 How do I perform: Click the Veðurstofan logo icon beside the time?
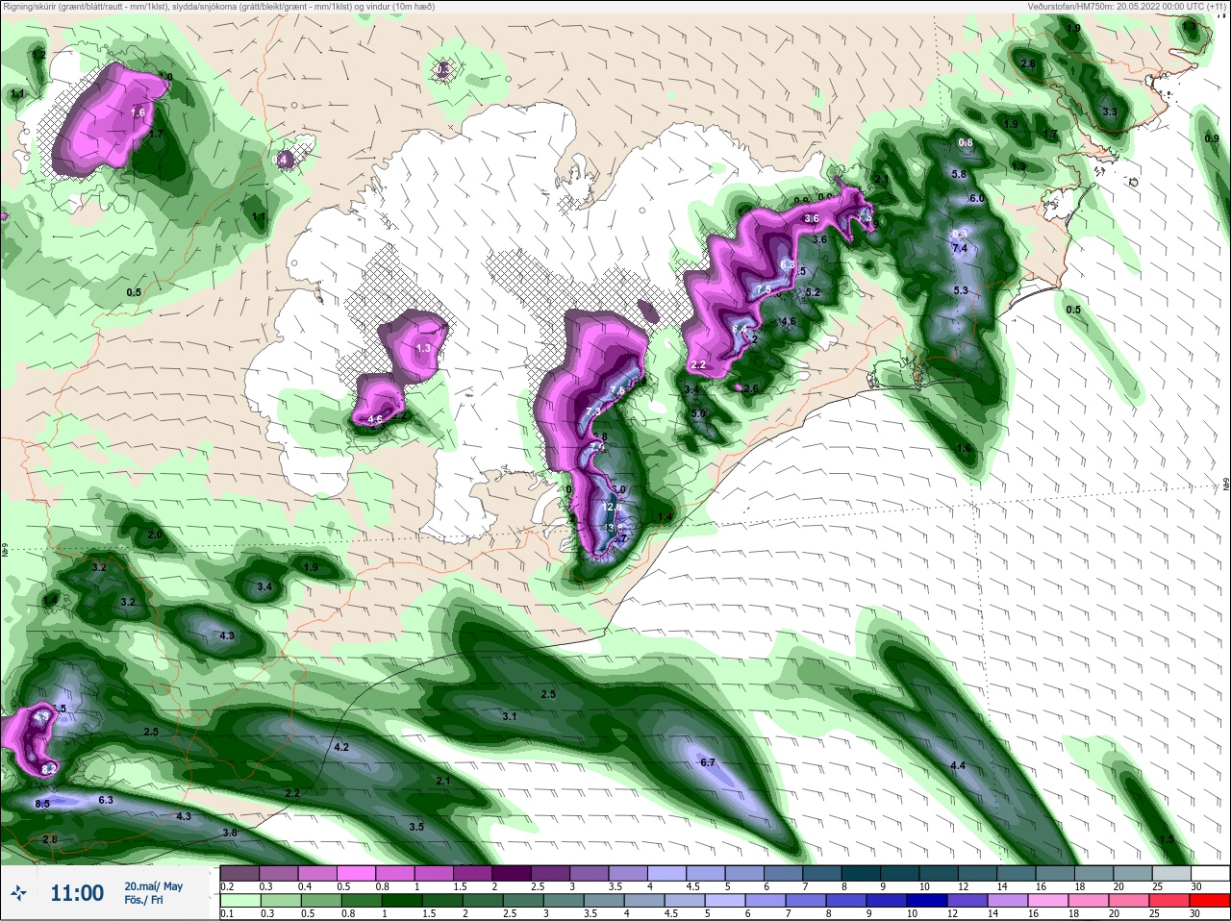click(18, 893)
